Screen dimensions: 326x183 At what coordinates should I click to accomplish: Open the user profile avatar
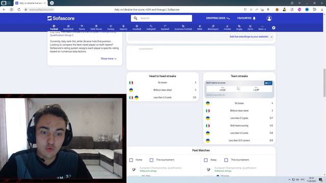click(x=269, y=18)
